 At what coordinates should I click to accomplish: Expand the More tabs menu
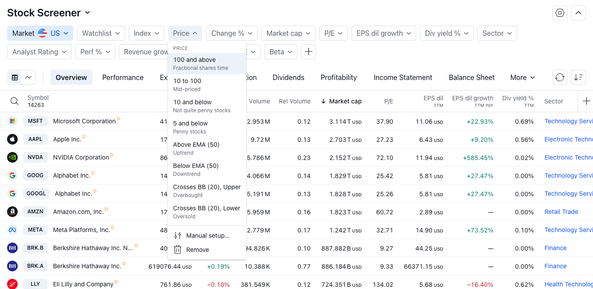(x=523, y=77)
